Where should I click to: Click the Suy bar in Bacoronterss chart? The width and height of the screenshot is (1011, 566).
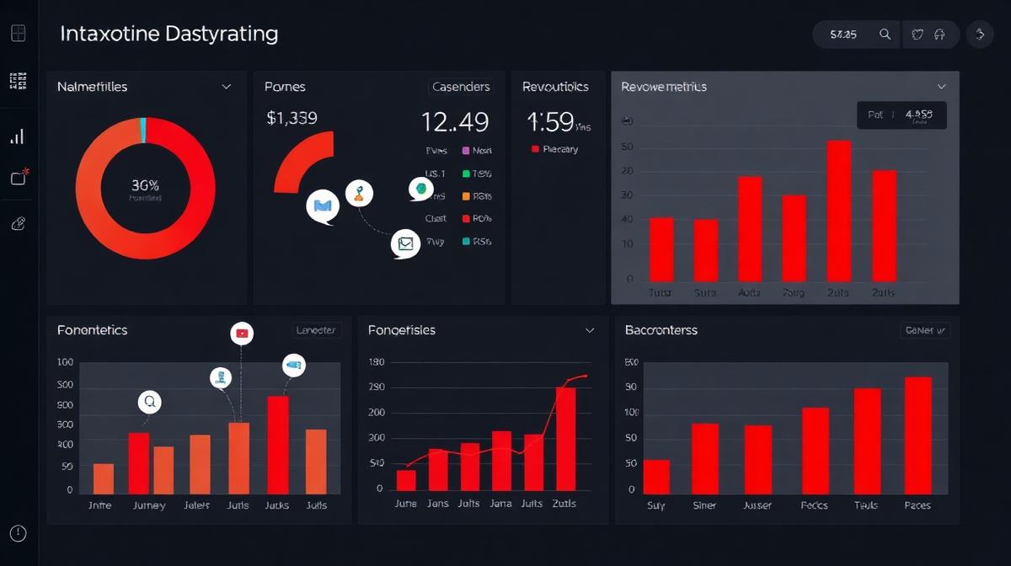656,478
